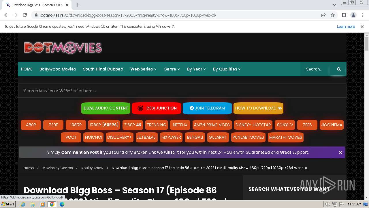Viewport: 369px width, 208px height.
Task: Open the AMZN PRIME VIDEO tag
Action: pyautogui.click(x=212, y=125)
